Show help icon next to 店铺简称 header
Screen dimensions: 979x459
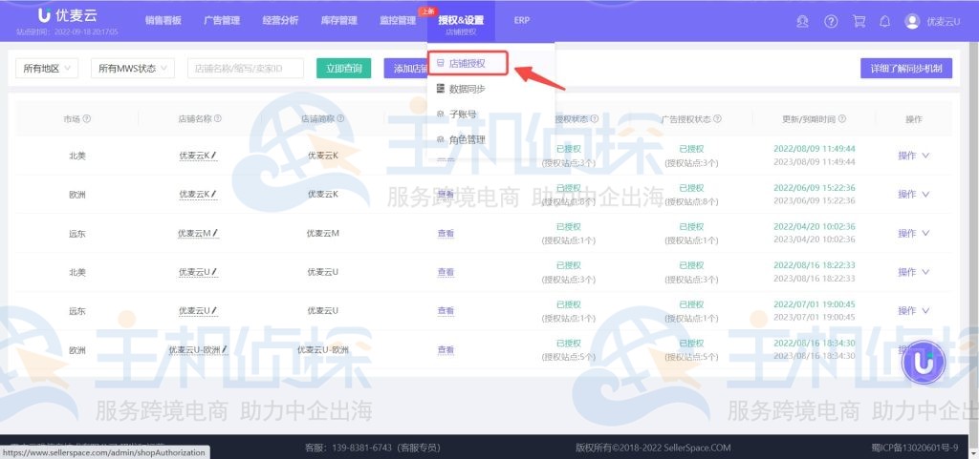[341, 118]
